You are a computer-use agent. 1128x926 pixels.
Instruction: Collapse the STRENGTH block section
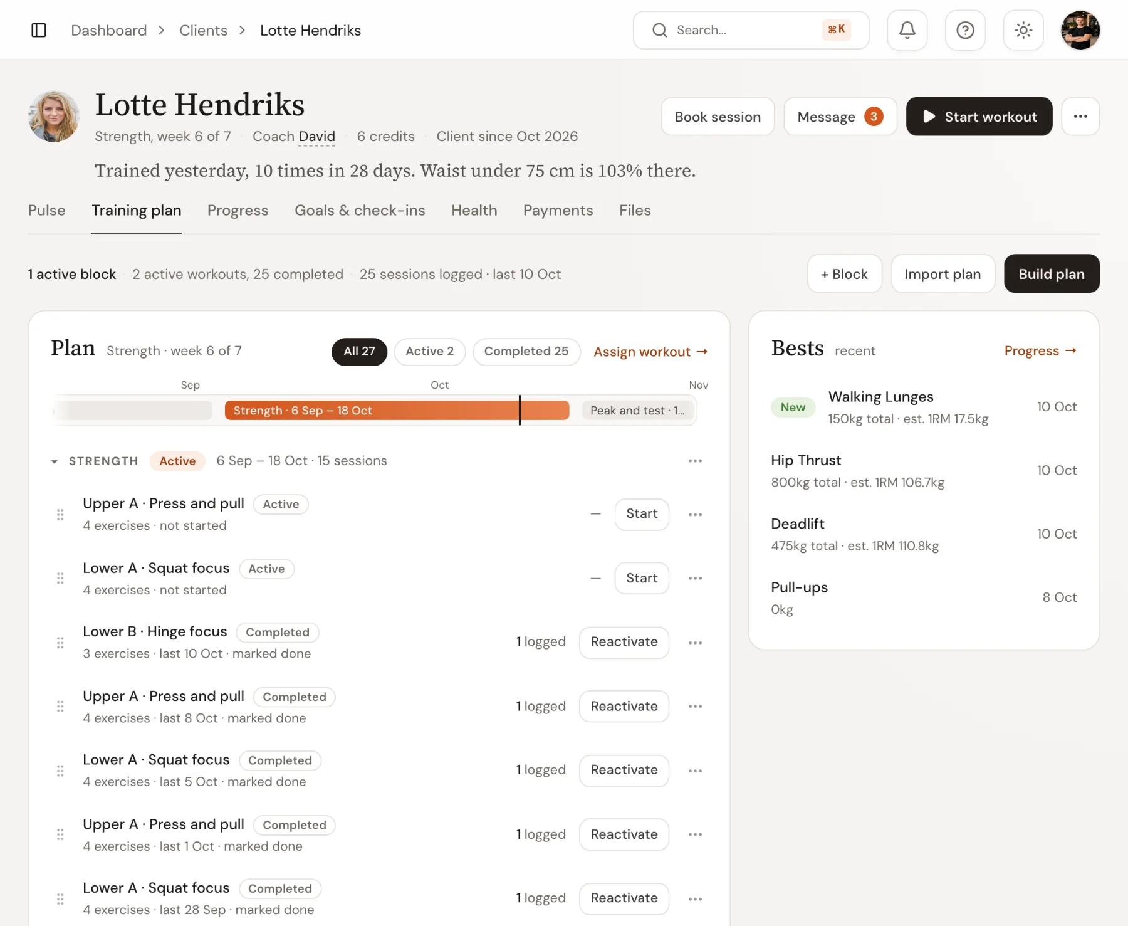[55, 461]
